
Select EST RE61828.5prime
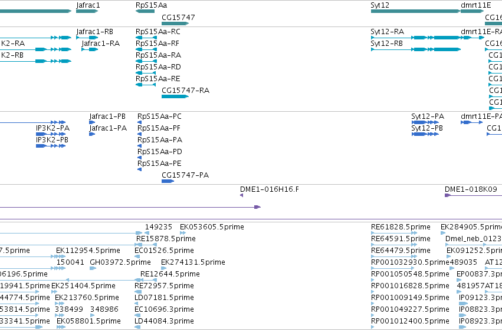tap(394, 233)
